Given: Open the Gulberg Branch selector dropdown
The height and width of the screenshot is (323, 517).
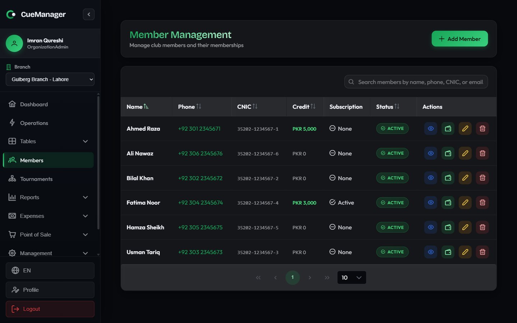Looking at the screenshot, I should pyautogui.click(x=50, y=79).
